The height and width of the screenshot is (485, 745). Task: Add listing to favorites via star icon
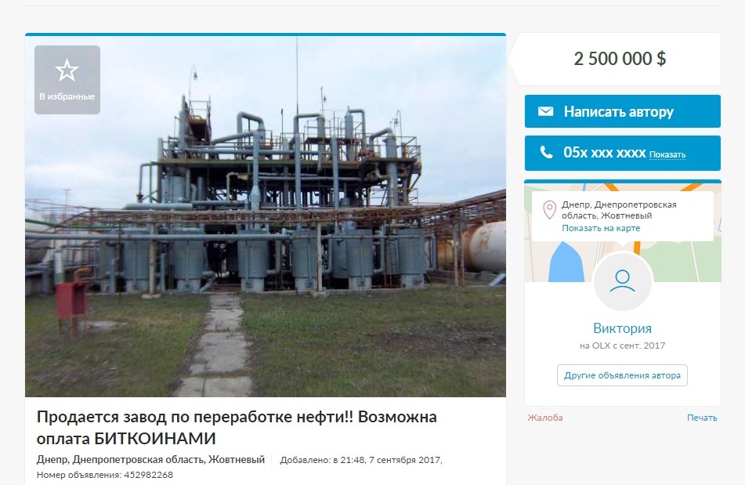pyautogui.click(x=67, y=71)
